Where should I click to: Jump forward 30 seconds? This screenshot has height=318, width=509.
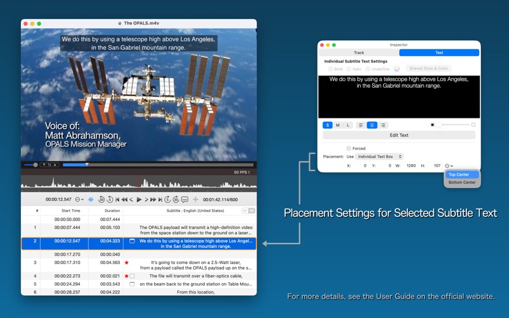[176, 200]
